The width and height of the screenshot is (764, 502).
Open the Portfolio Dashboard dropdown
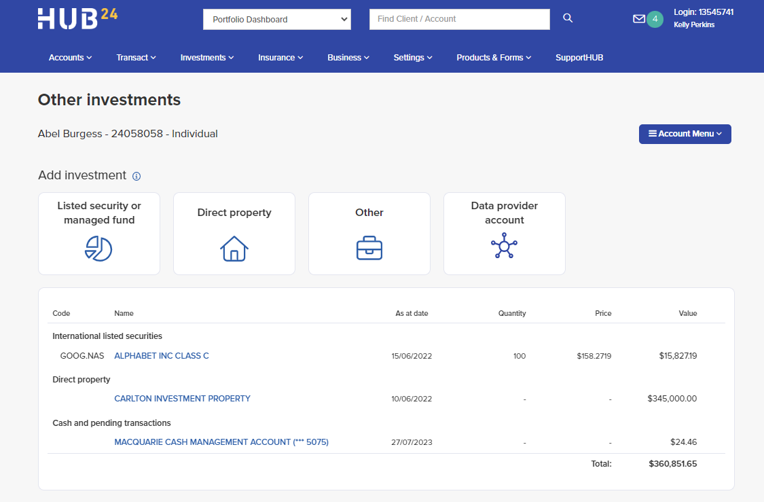pyautogui.click(x=276, y=19)
